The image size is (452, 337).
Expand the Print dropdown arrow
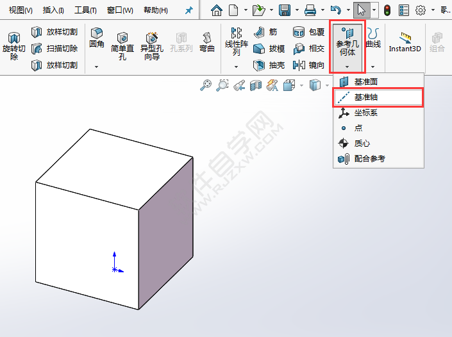click(x=322, y=10)
